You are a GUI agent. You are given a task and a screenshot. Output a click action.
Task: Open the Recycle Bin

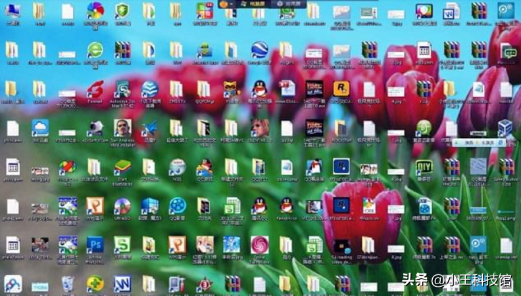tap(68, 284)
